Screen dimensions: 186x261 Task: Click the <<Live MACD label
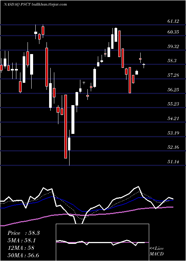pos(157,251)
